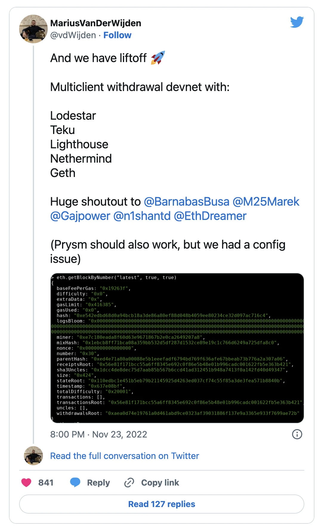This screenshot has height=530, width=324.
Task: Click the blue reply bubble icon
Action: [x=75, y=482]
